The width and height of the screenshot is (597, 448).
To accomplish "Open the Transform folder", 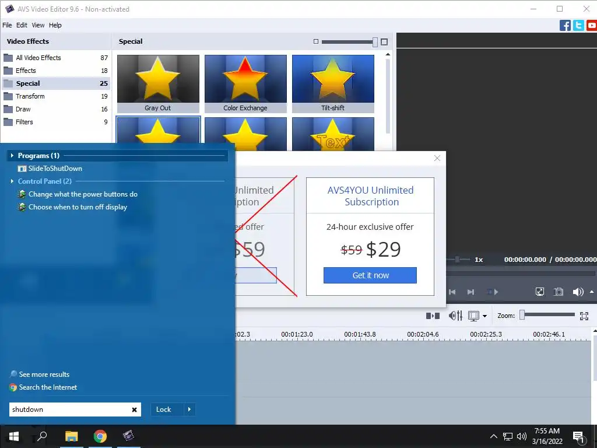I will 55,96.
